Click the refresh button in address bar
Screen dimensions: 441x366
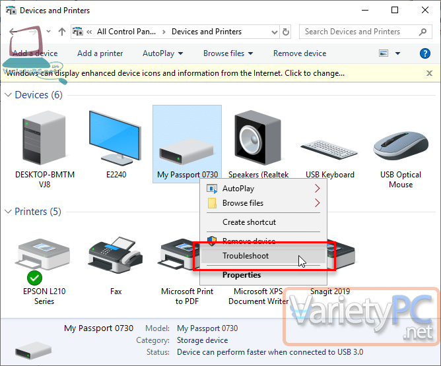pos(286,32)
